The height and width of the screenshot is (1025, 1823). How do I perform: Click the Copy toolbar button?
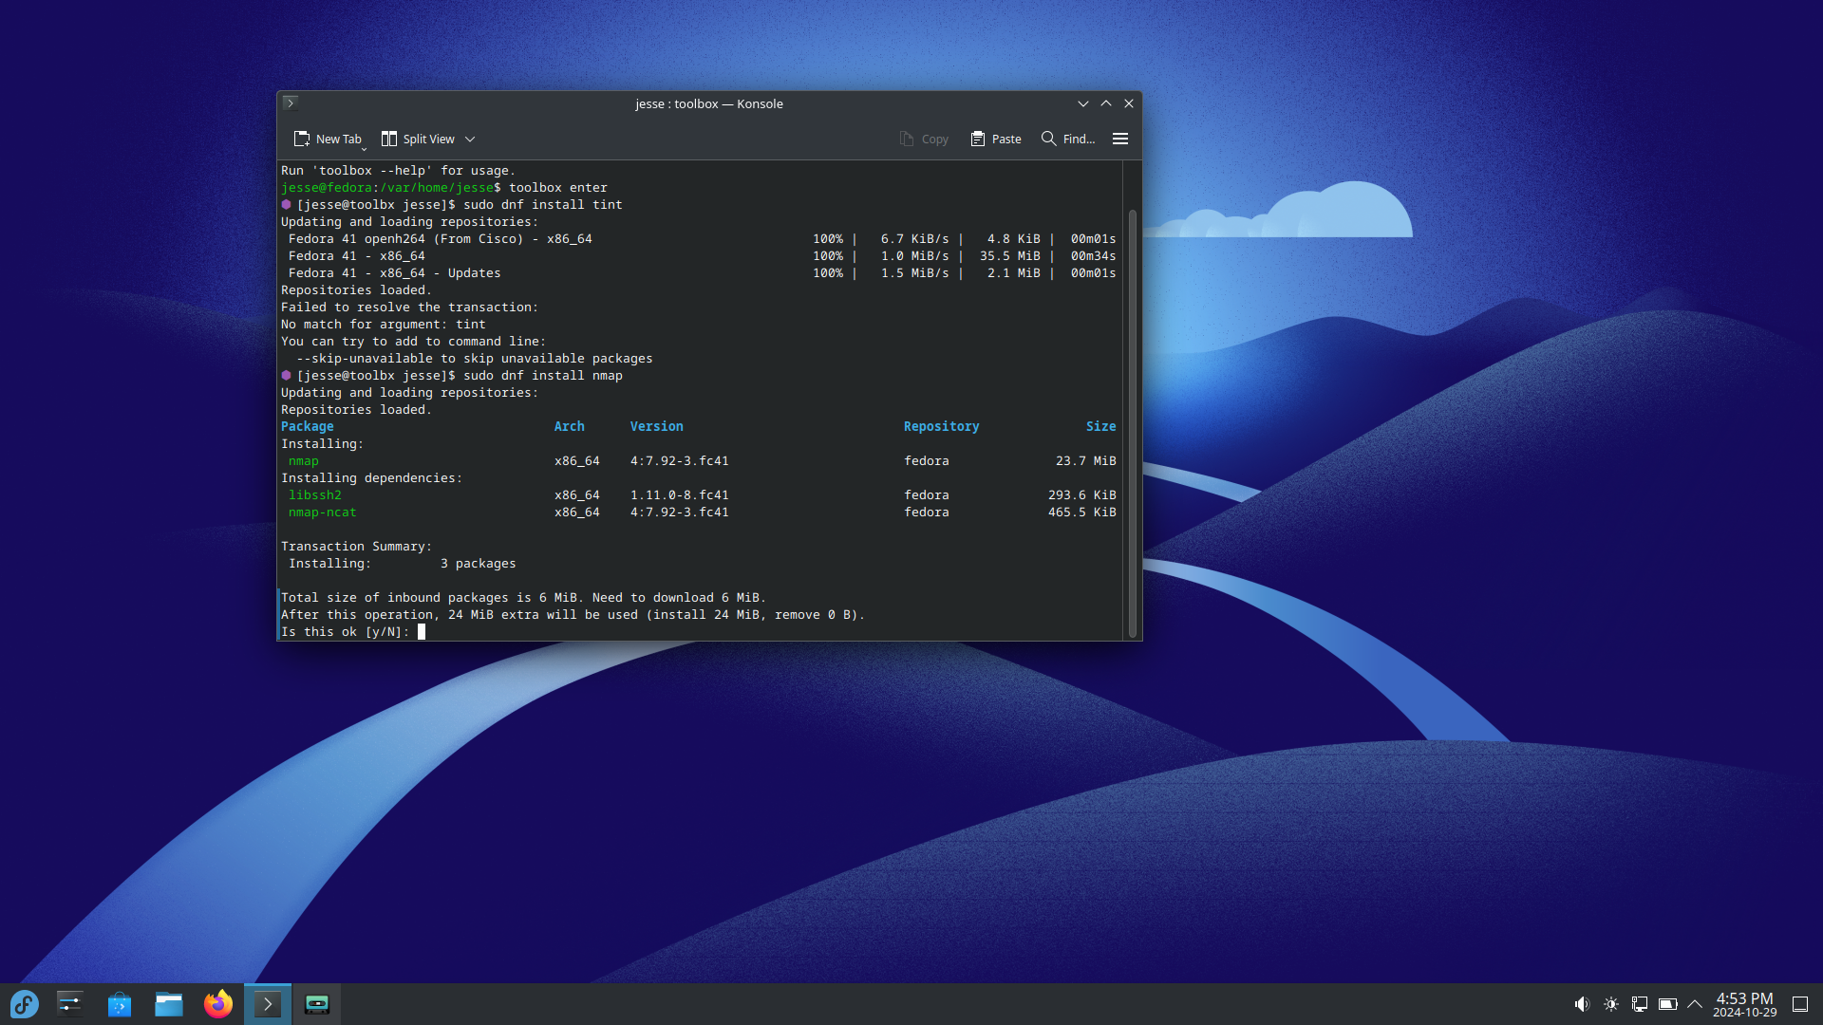click(924, 139)
